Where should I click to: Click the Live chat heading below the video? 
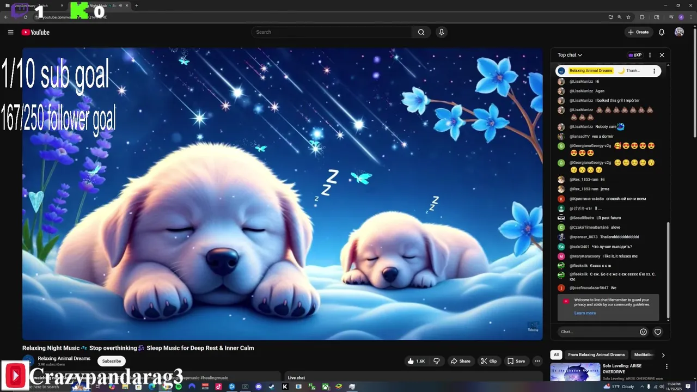296,377
